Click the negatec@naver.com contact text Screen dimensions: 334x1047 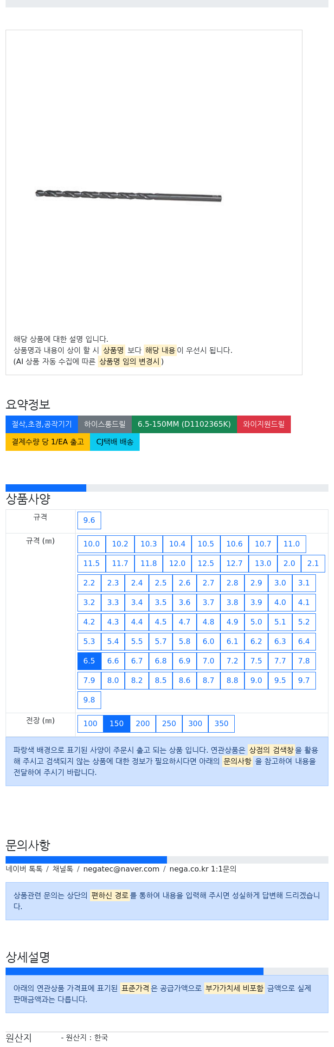121,869
